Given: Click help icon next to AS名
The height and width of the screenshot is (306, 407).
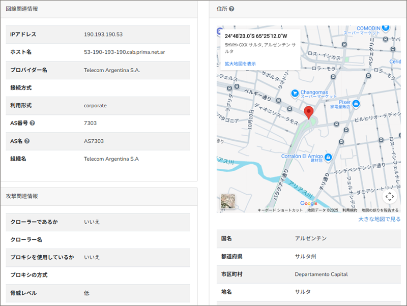Looking at the screenshot, I should click(27, 141).
